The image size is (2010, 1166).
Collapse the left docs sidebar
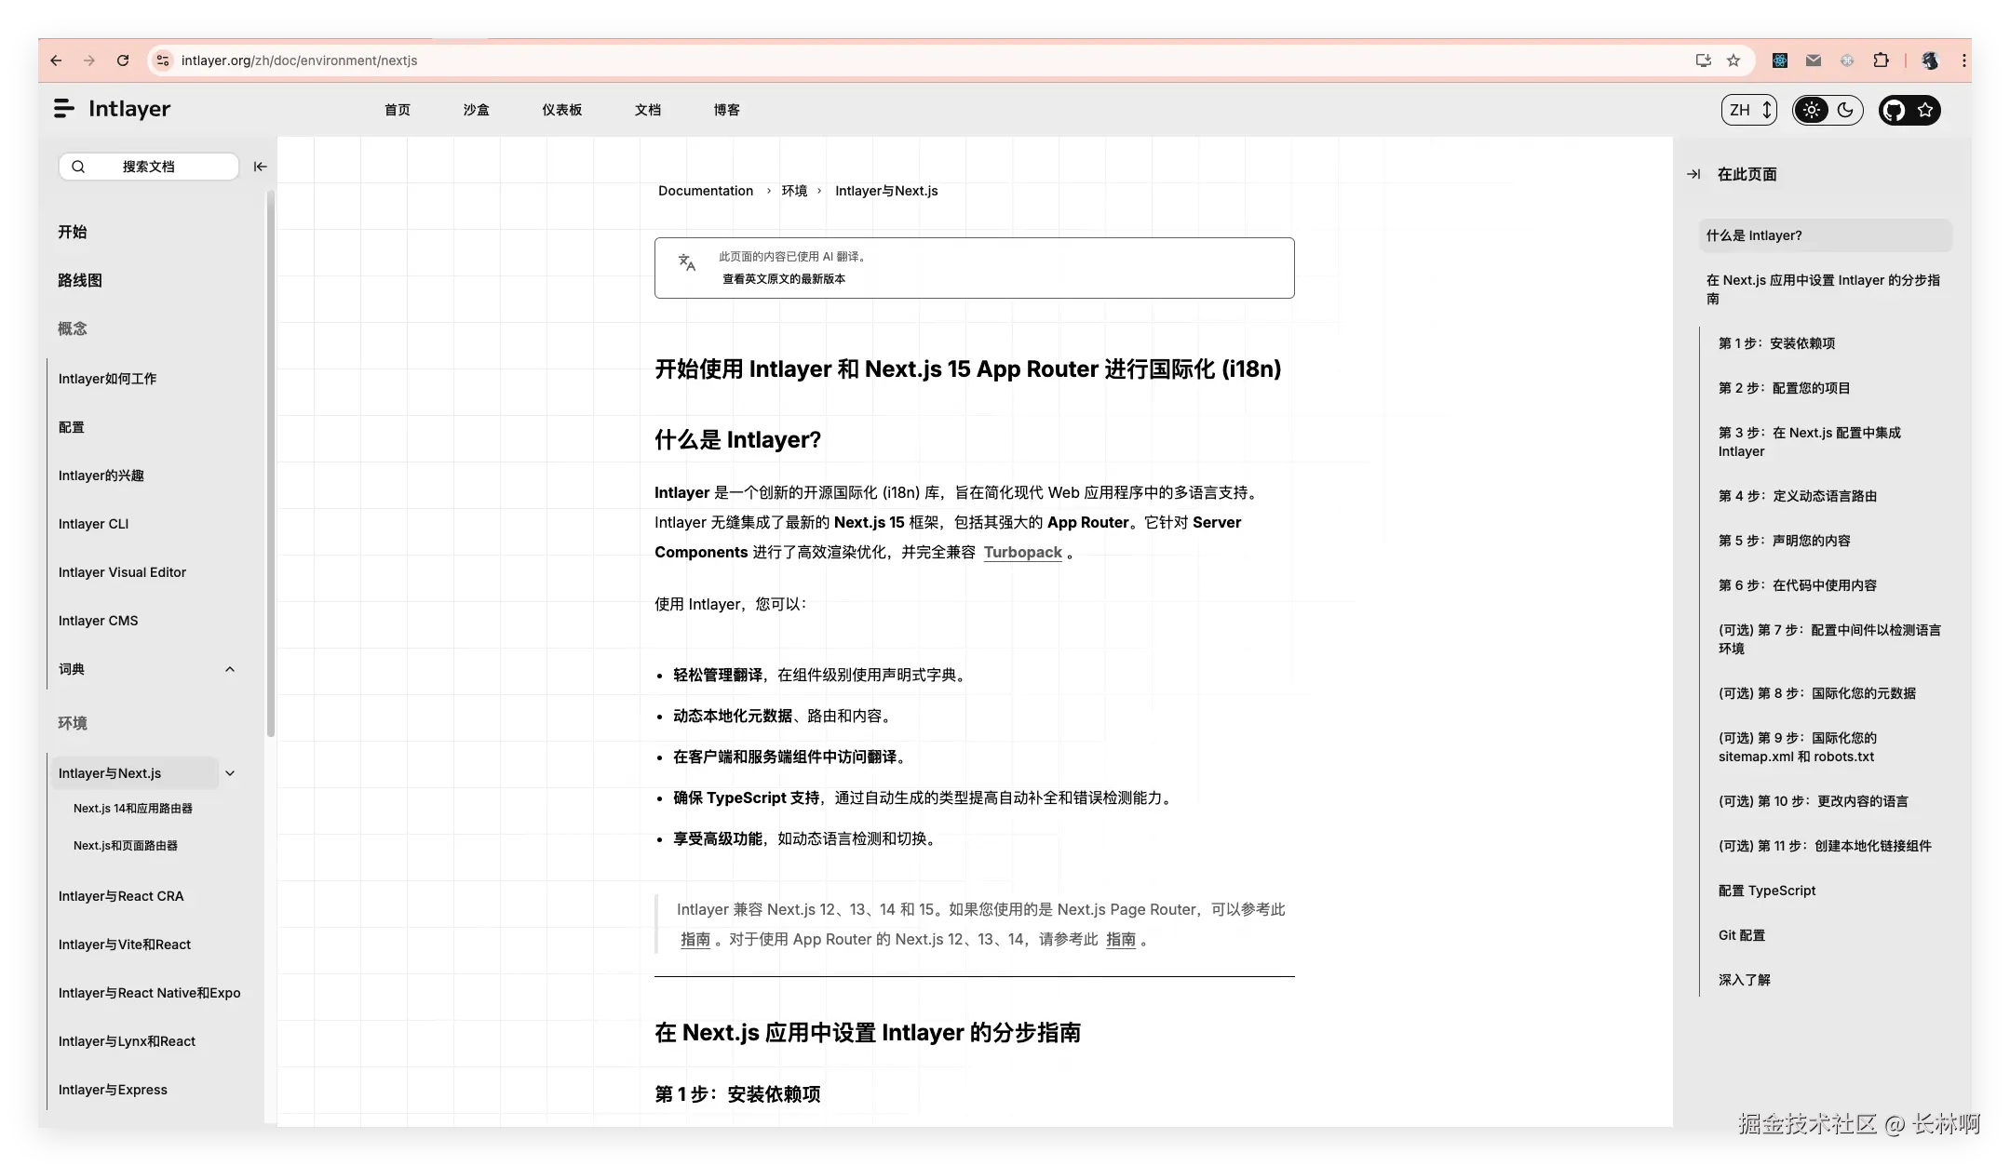coord(260,167)
